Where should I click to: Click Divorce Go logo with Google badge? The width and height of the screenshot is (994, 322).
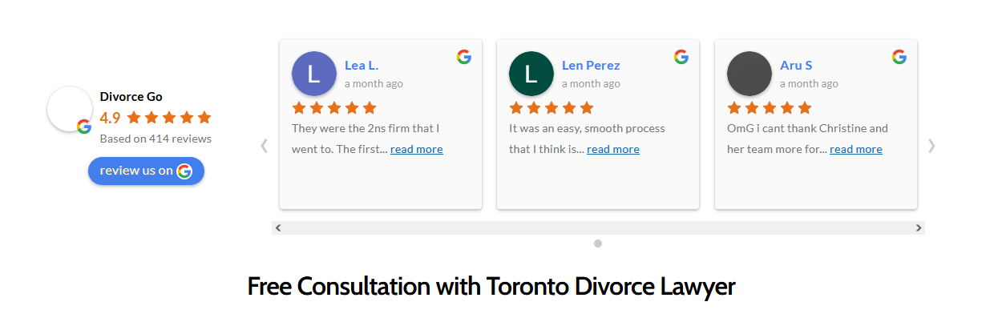[x=70, y=109]
